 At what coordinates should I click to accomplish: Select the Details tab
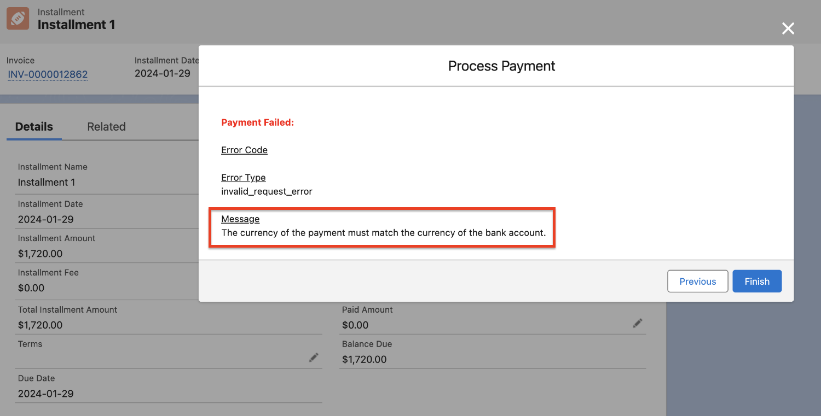pyautogui.click(x=34, y=126)
